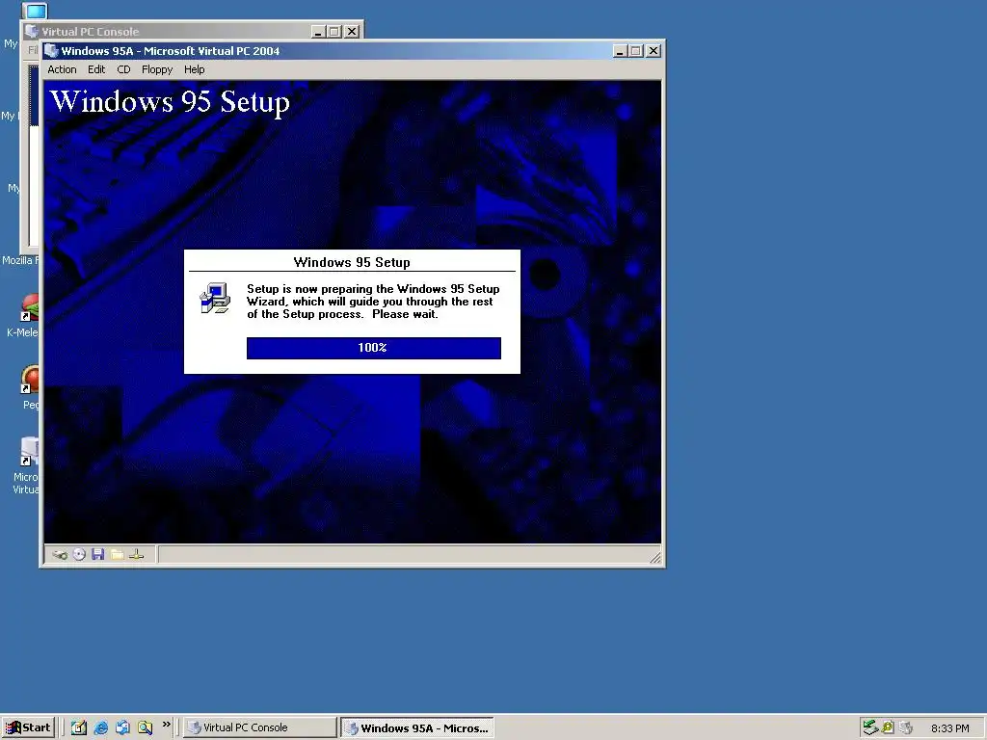Click the CD drive icon in status bar
This screenshot has width=987, height=740.
click(79, 554)
